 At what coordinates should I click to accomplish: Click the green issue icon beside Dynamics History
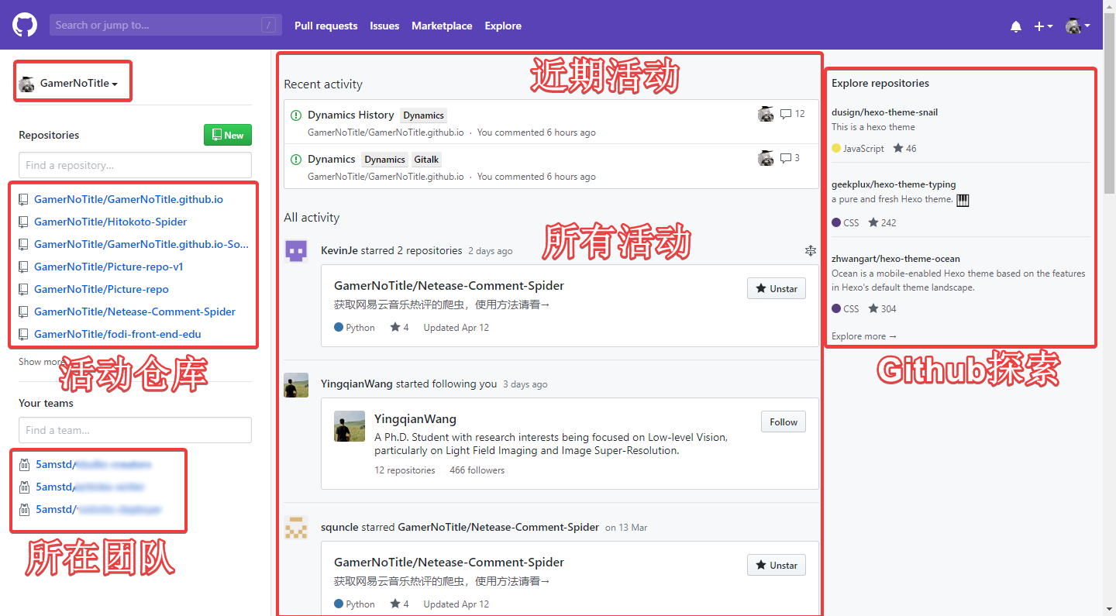point(295,115)
